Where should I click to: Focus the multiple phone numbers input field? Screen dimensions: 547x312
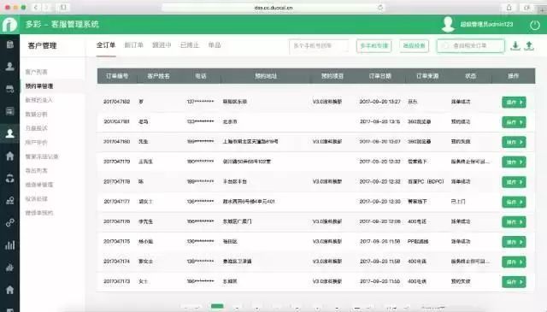click(319, 45)
